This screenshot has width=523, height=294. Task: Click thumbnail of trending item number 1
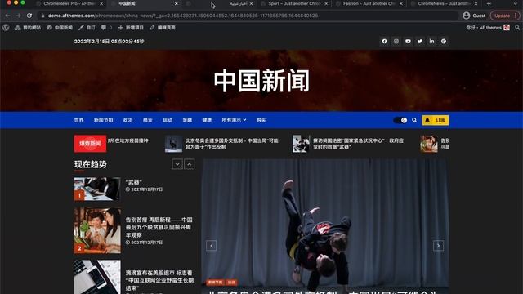[97, 189]
